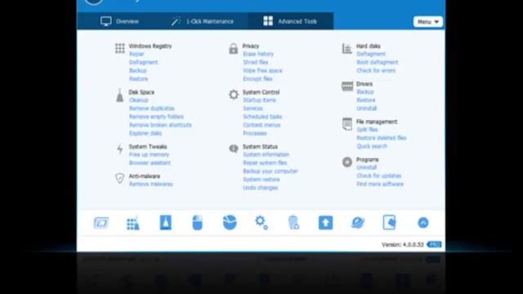Click Backup under Windows Registry
The width and height of the screenshot is (523, 294).
point(138,71)
